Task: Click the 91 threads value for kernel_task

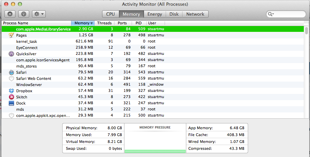Action: coord(111,41)
